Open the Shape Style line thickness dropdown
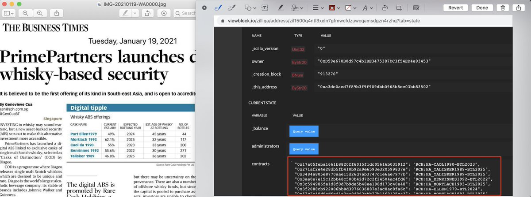The width and height of the screenshot is (531, 197). [317, 7]
